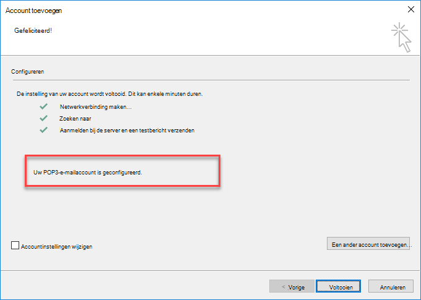This screenshot has height=300, width=421.
Task: Go back with the Vorige button
Action: point(292,286)
